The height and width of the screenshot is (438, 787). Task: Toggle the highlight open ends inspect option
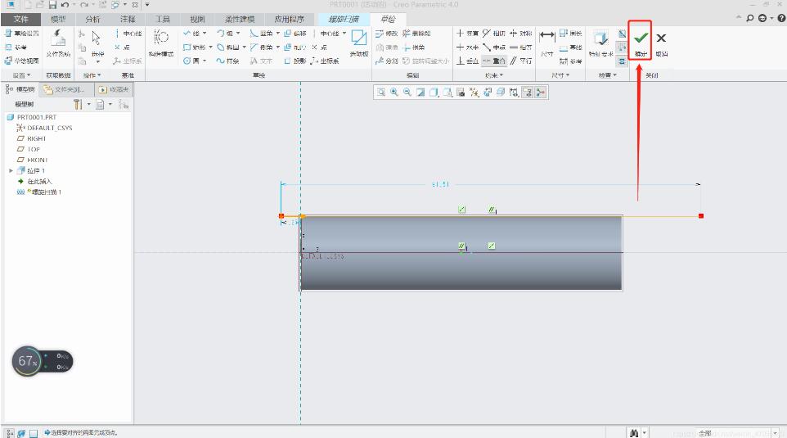[622, 47]
